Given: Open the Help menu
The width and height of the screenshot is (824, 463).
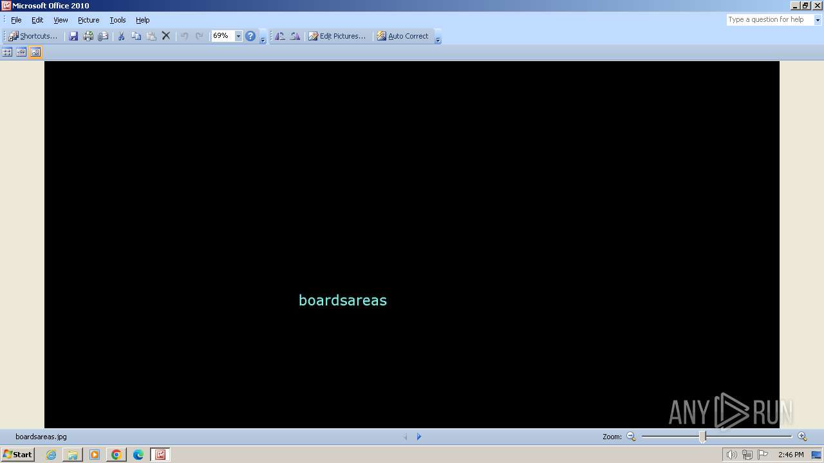Looking at the screenshot, I should click(x=143, y=20).
